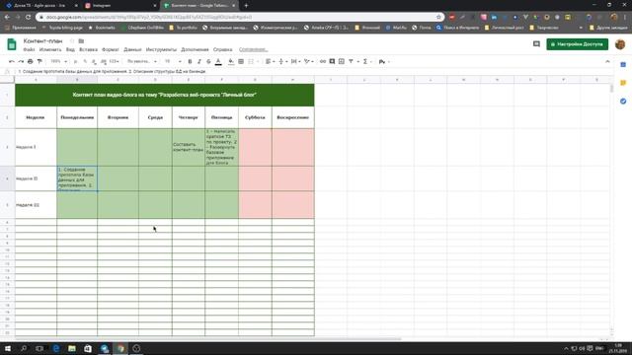Open the input tools dropdown
The image size is (632, 355).
pos(384,61)
